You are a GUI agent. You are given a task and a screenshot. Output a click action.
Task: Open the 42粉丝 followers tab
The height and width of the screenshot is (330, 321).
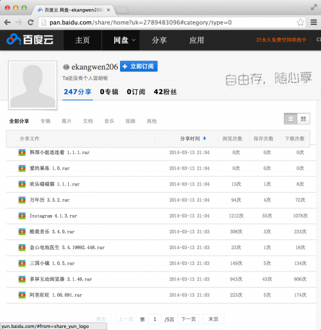pyautogui.click(x=165, y=92)
